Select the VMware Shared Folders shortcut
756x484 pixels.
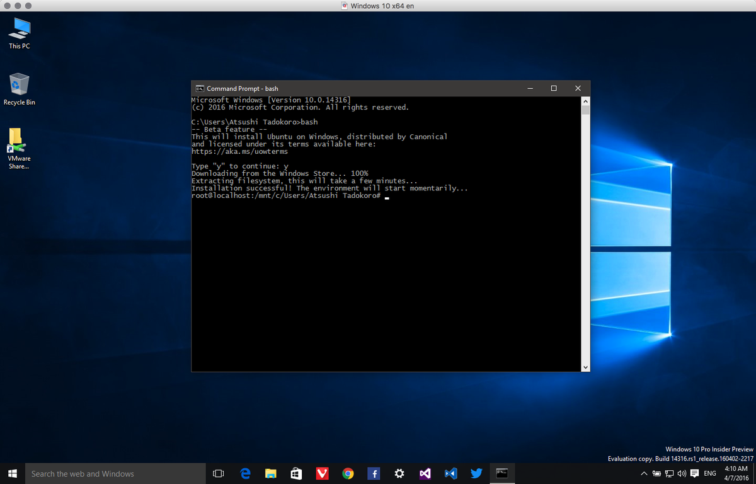pos(18,149)
